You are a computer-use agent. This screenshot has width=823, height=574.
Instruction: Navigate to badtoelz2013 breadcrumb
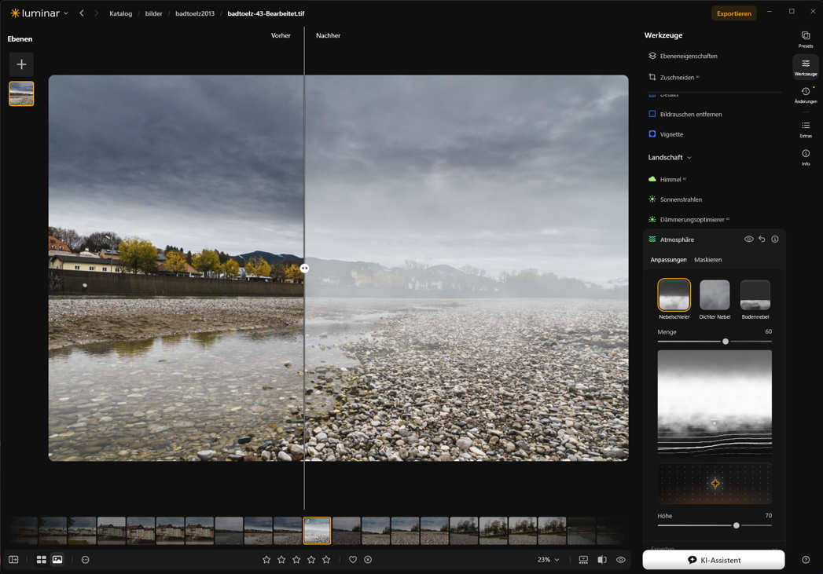(195, 13)
